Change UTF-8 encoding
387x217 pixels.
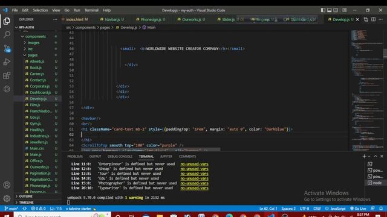(304, 209)
